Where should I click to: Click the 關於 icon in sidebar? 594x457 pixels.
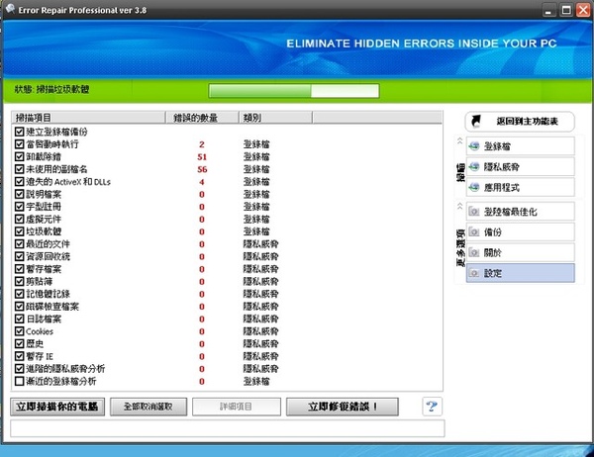[474, 252]
